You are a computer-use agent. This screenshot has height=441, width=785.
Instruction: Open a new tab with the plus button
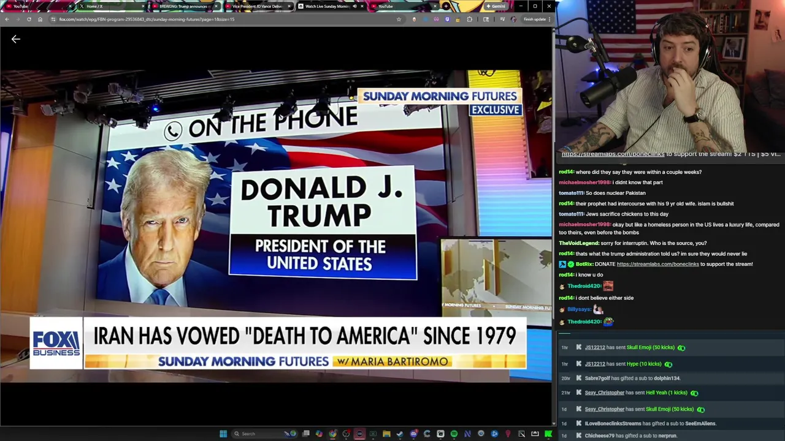[446, 6]
